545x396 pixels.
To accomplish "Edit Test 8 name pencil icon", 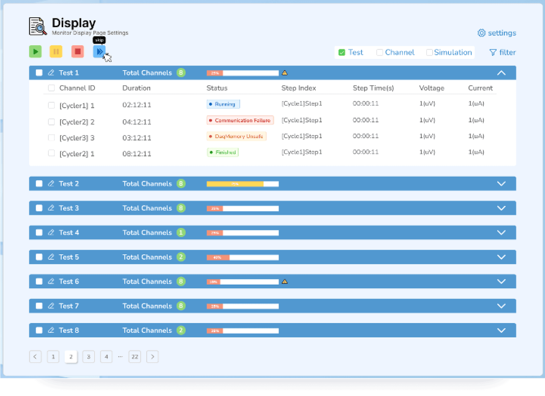I will (x=51, y=330).
